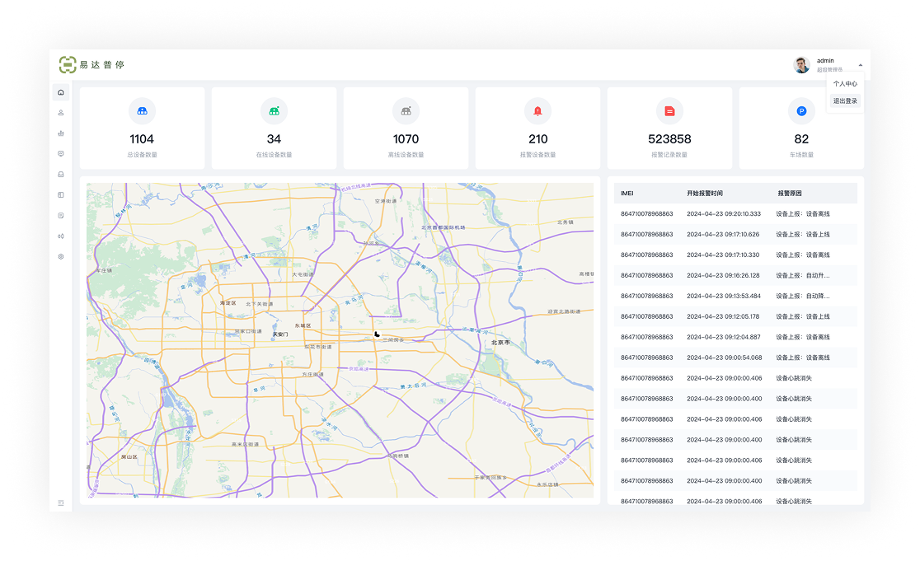Open the bar chart statistics sidebar icon

point(61,133)
